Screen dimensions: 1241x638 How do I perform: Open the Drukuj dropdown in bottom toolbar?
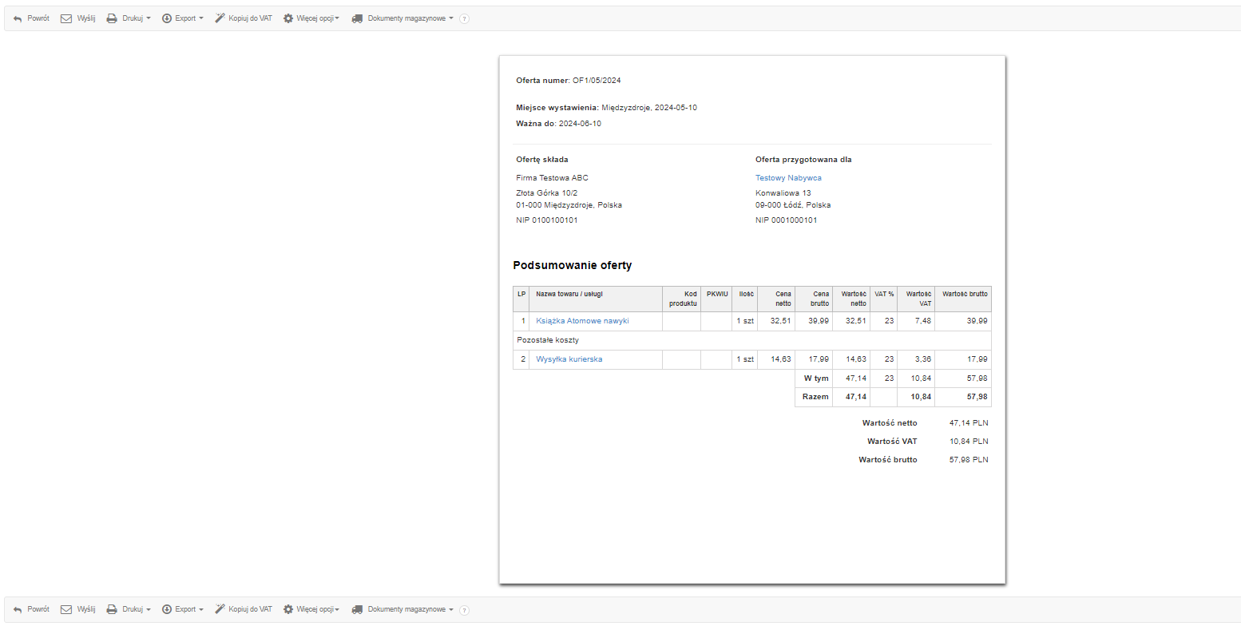click(x=129, y=609)
